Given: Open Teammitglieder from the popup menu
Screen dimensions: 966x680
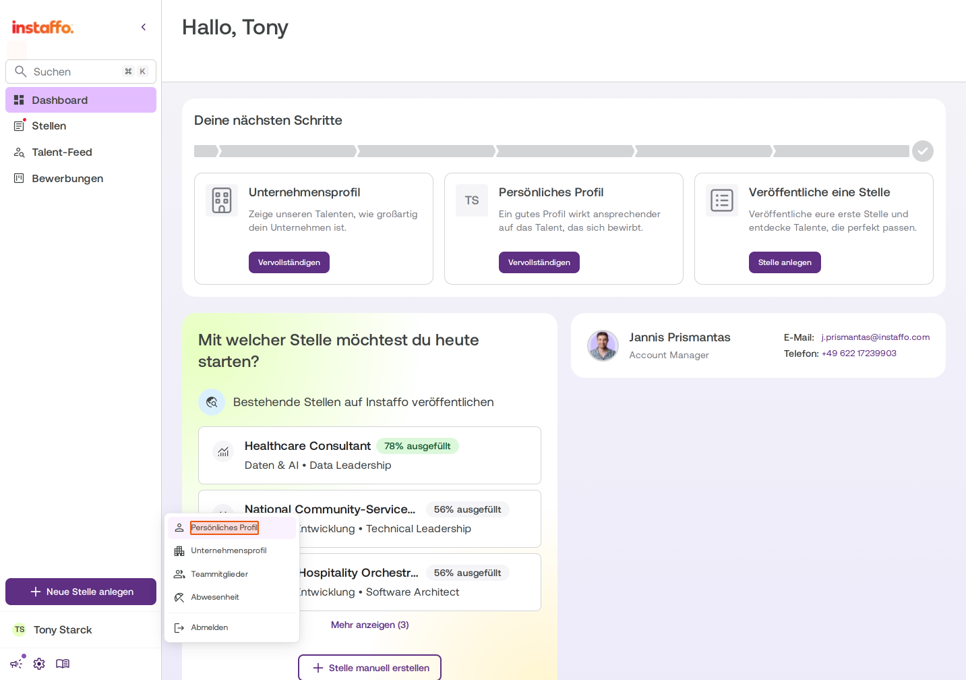Looking at the screenshot, I should tap(232, 574).
